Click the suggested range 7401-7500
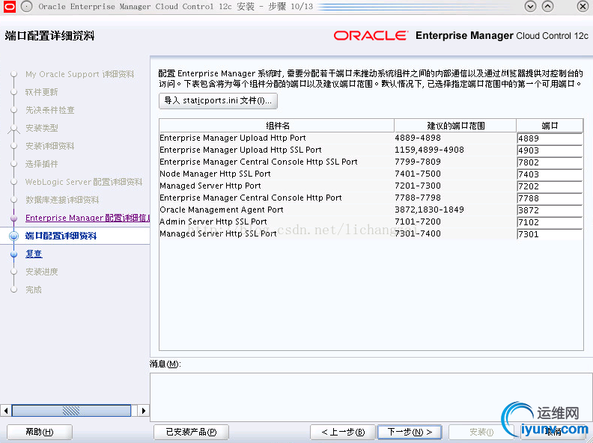 (x=418, y=174)
